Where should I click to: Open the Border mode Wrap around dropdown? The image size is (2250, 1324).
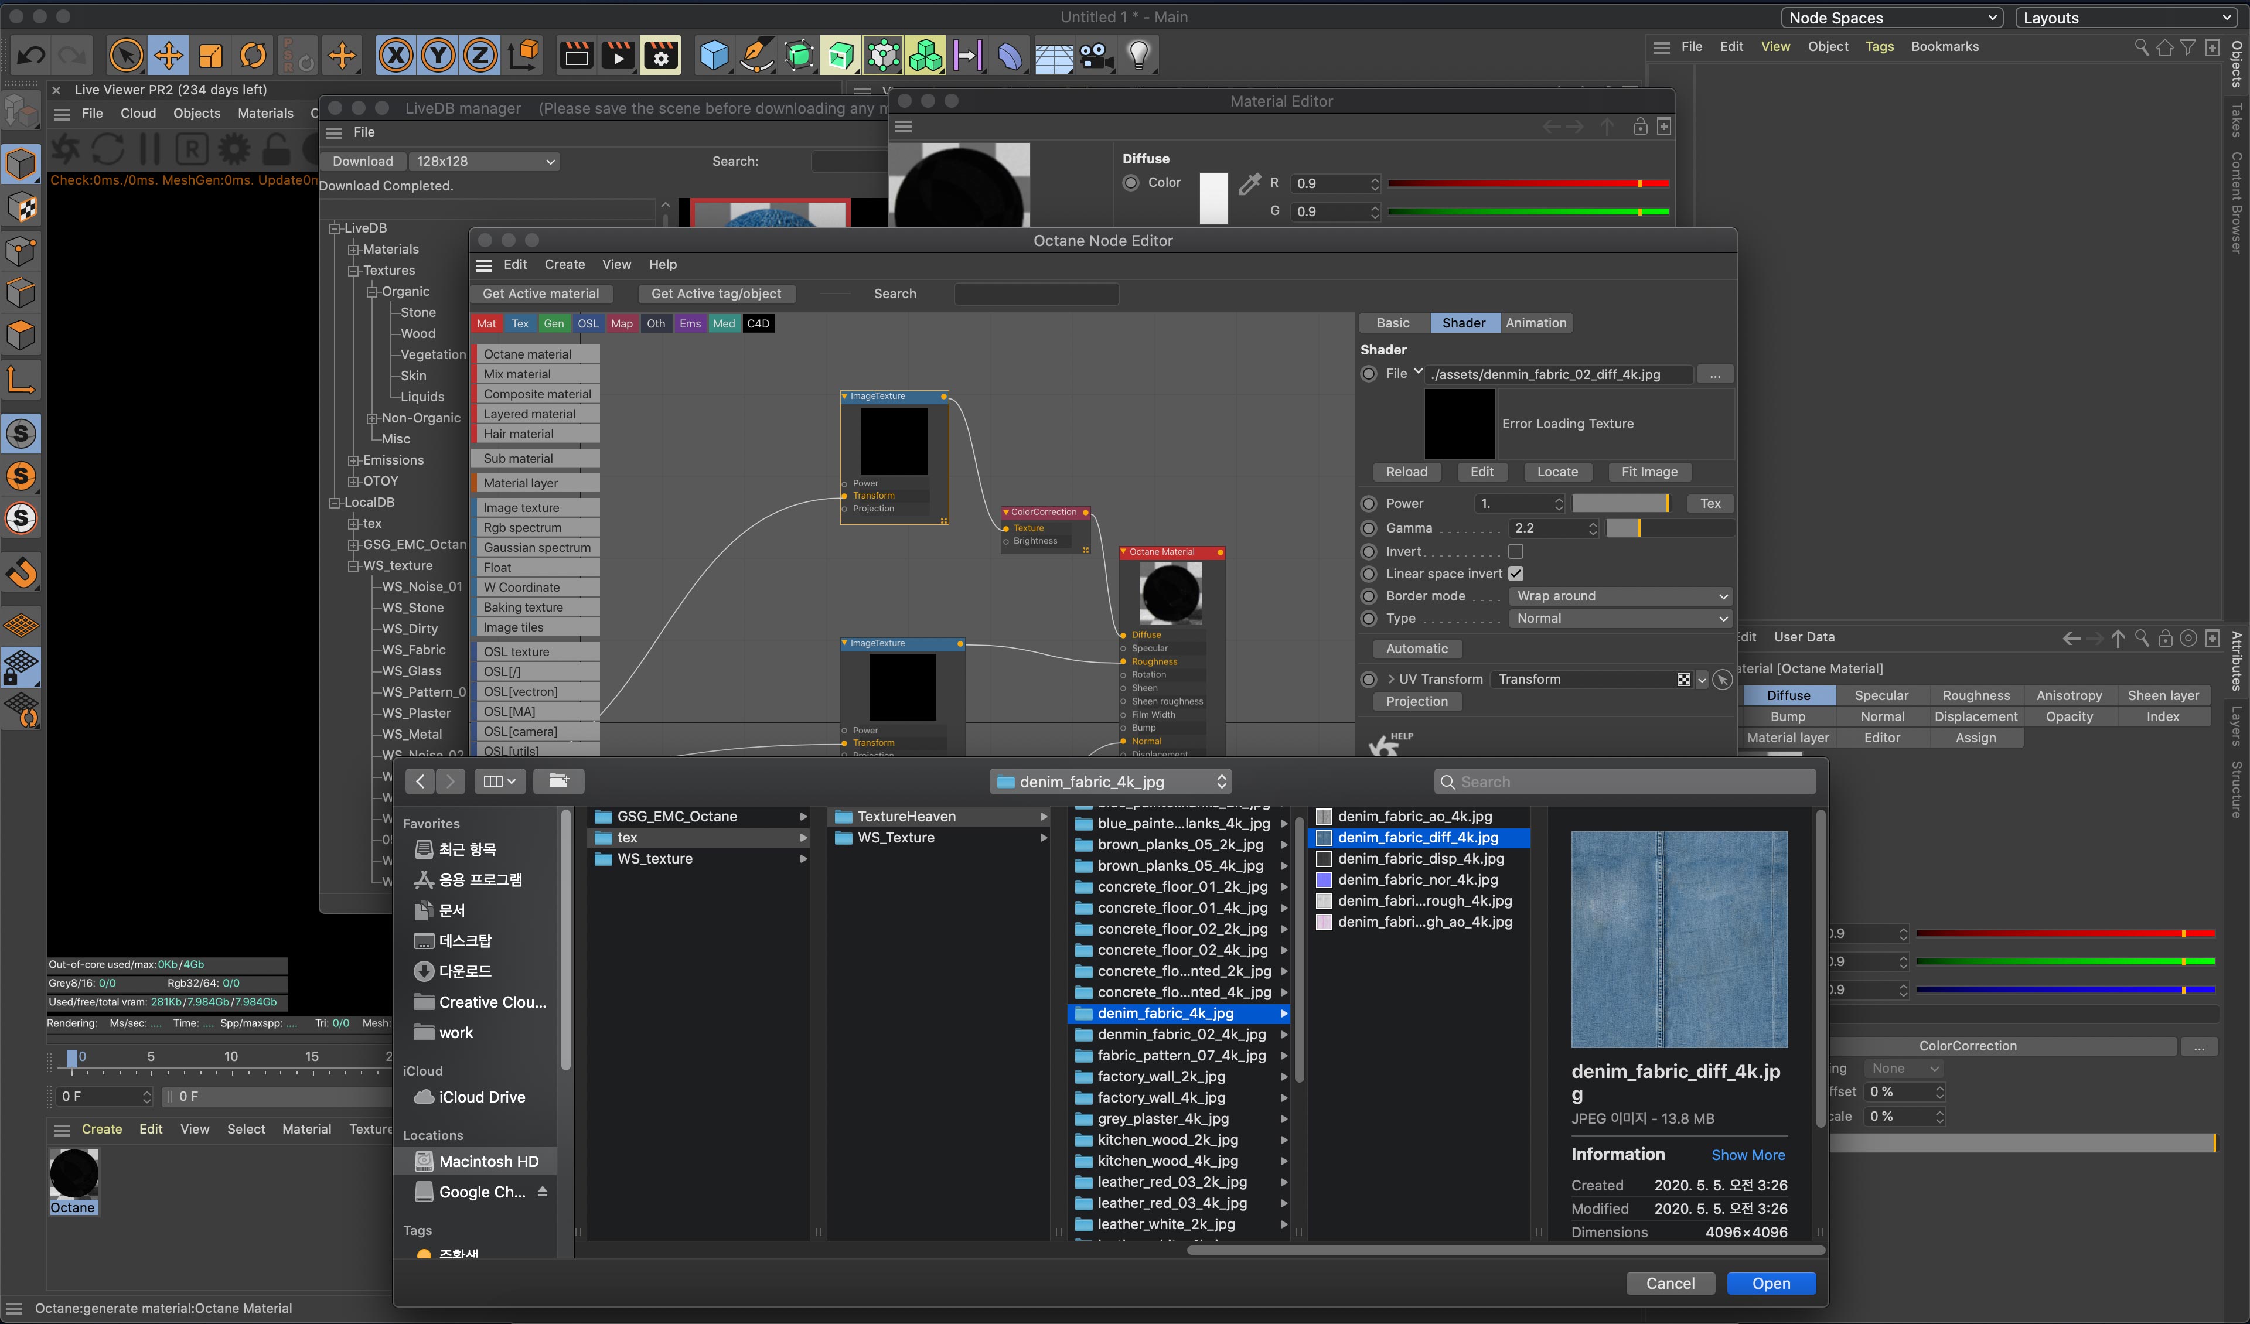[x=1621, y=595]
